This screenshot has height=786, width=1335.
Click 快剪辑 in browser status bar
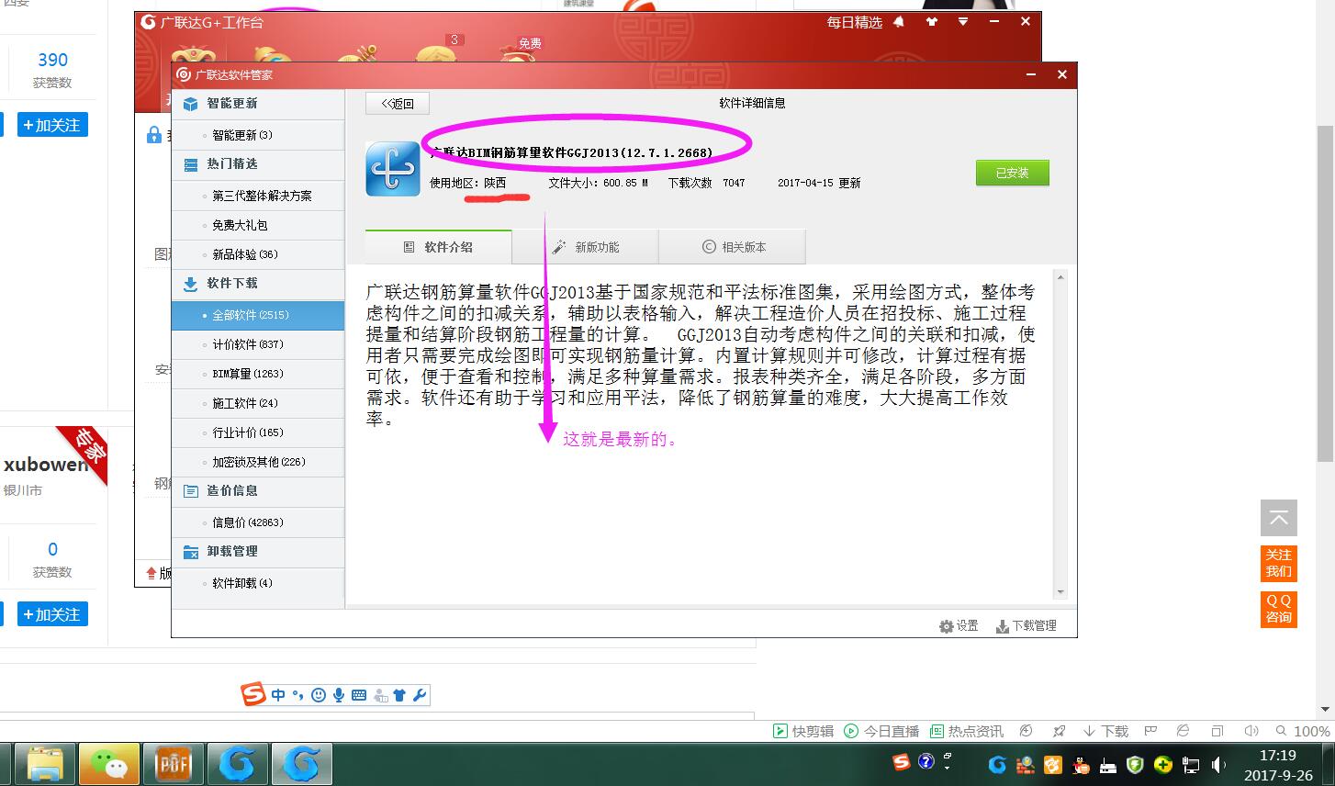[x=803, y=731]
